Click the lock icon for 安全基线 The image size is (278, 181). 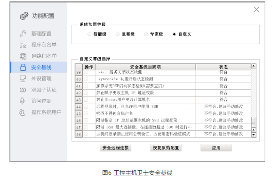[x=23, y=68]
